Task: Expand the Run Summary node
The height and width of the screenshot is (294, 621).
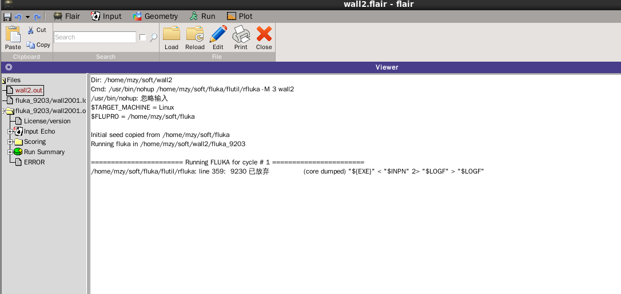Action: tap(10, 152)
